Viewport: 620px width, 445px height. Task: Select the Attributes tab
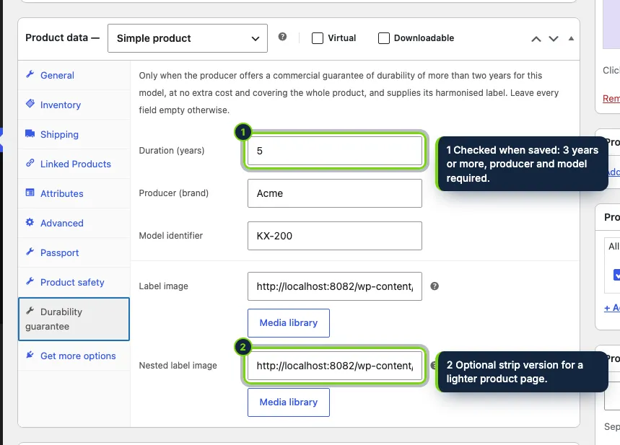click(x=74, y=193)
